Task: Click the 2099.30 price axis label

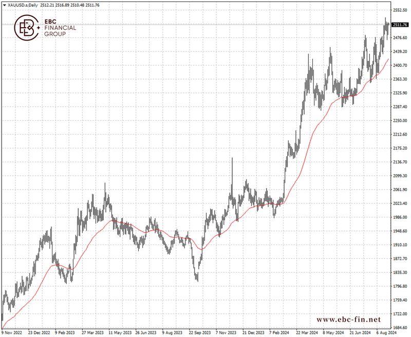Action: pyautogui.click(x=400, y=176)
